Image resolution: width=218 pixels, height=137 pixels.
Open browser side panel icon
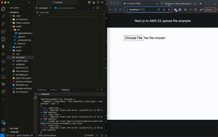pyautogui.click(x=195, y=9)
